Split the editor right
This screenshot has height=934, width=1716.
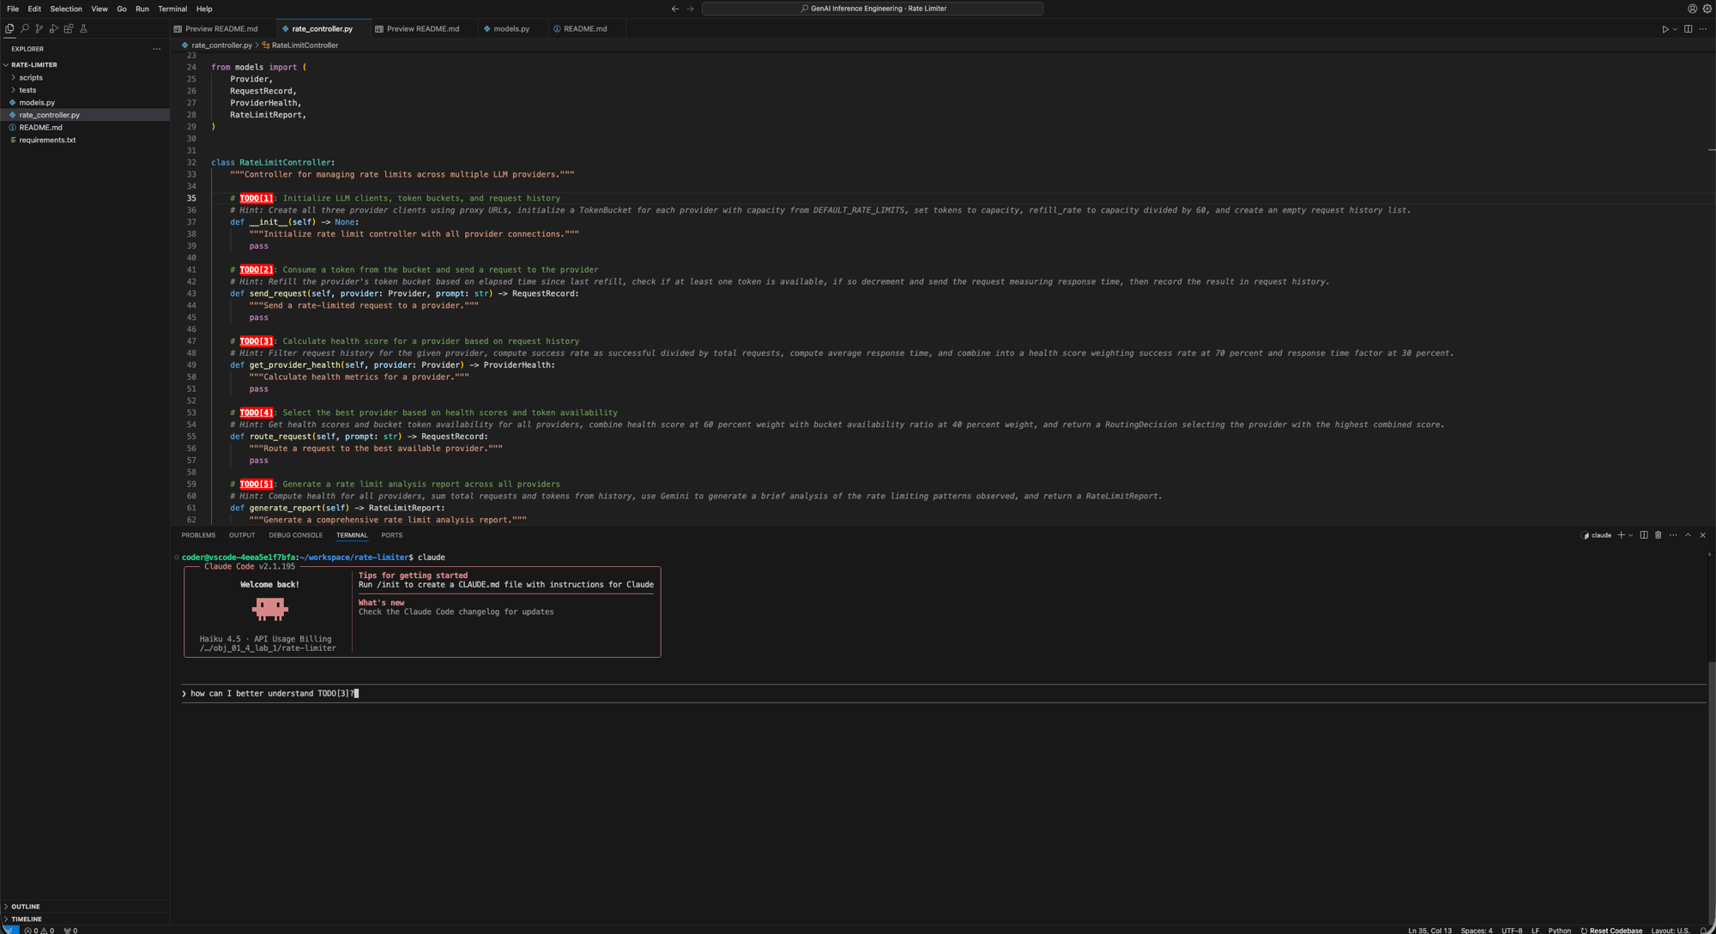click(1688, 29)
